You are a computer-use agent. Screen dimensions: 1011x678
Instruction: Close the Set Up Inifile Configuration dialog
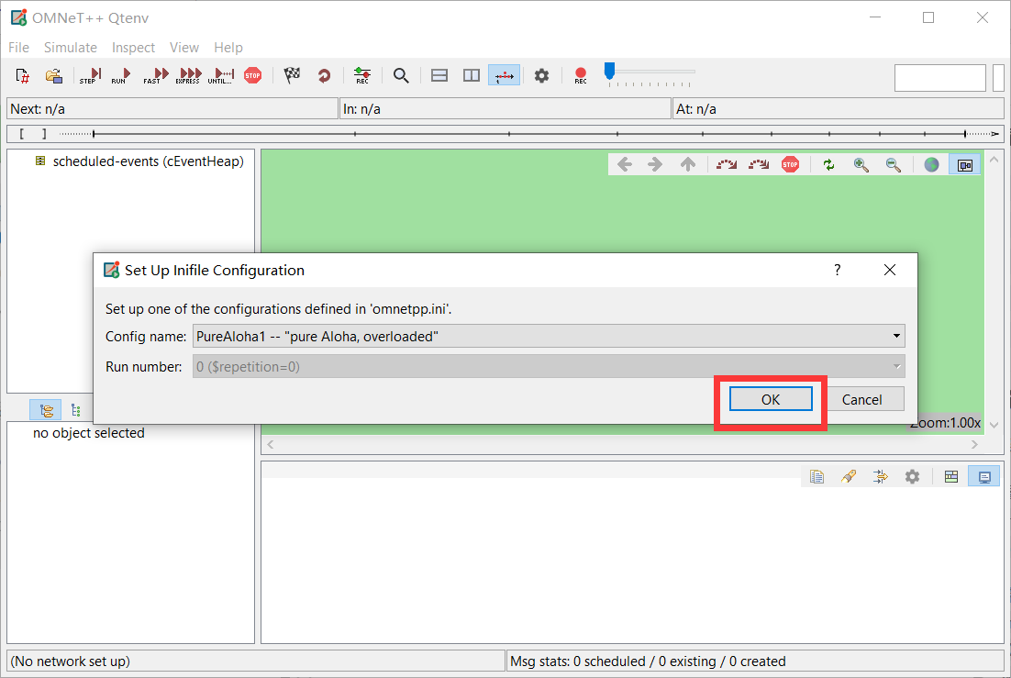point(890,270)
